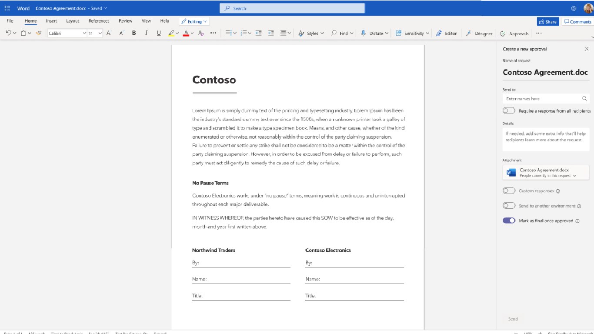Click info icon beside Send to another environment
Screen dimensions: 594x334
(x=580, y=206)
